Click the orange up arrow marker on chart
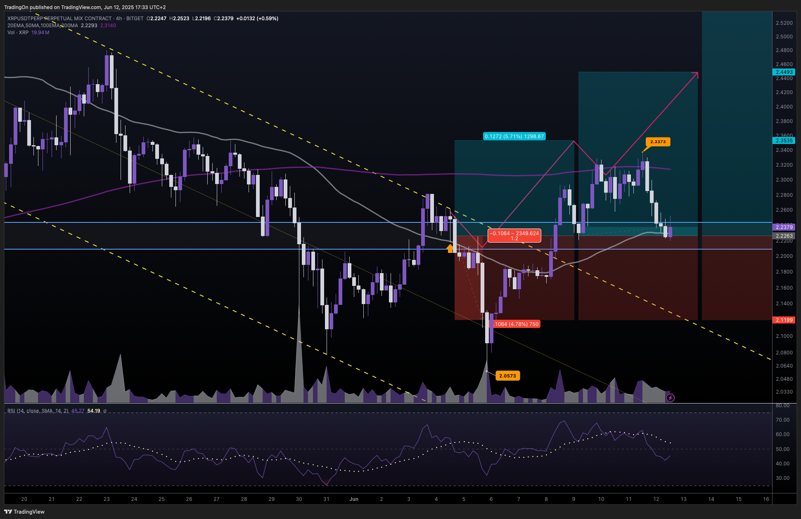 (450, 248)
